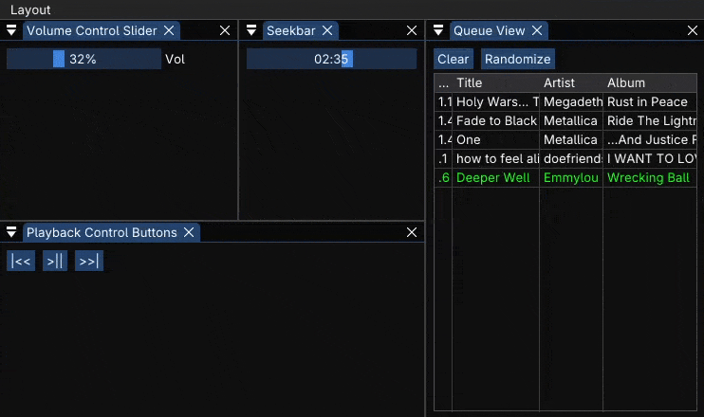
Task: Click the Ride The Lightning album cell
Action: [x=650, y=120]
